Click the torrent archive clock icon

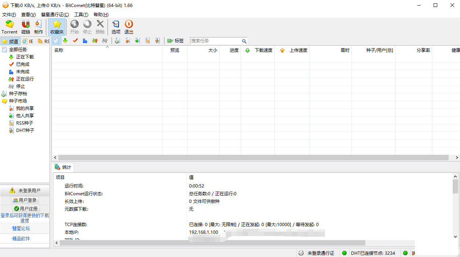click(x=117, y=41)
